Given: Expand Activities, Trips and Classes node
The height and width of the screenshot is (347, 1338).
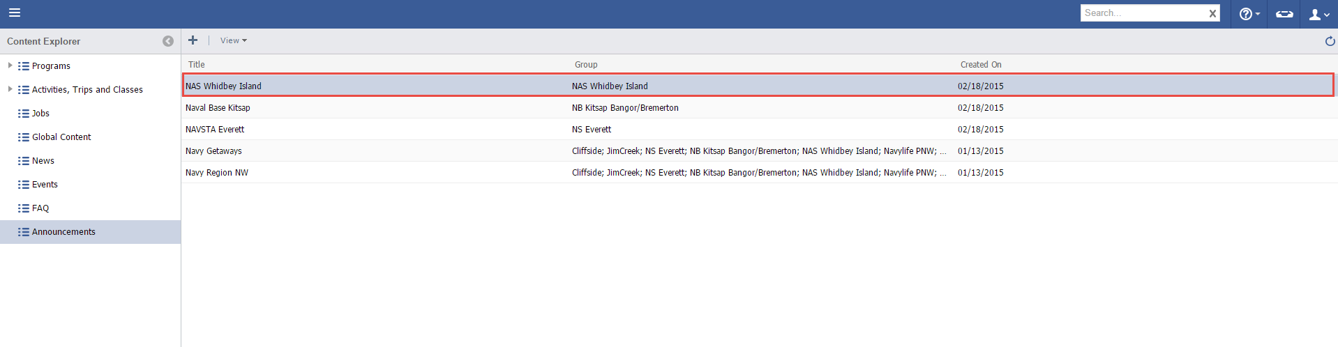Looking at the screenshot, I should pyautogui.click(x=10, y=89).
